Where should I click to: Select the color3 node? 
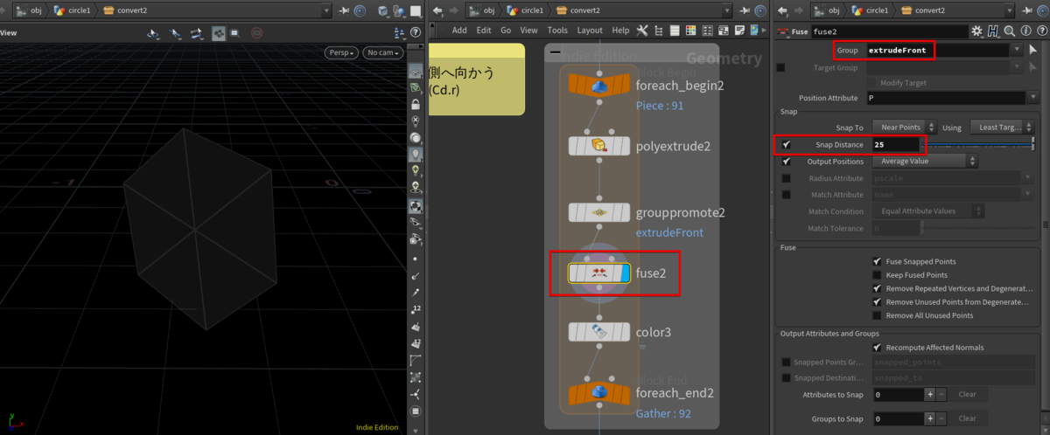pos(598,332)
